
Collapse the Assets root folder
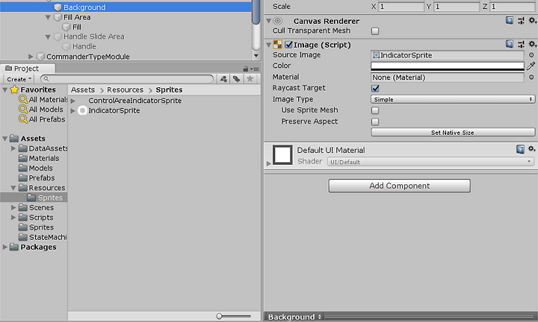point(4,139)
